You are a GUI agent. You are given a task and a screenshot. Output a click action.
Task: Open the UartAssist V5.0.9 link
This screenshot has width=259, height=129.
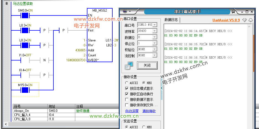click(226, 20)
